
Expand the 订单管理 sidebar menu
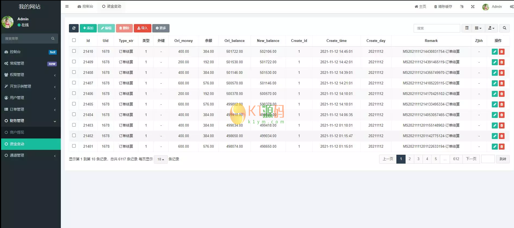coord(30,109)
